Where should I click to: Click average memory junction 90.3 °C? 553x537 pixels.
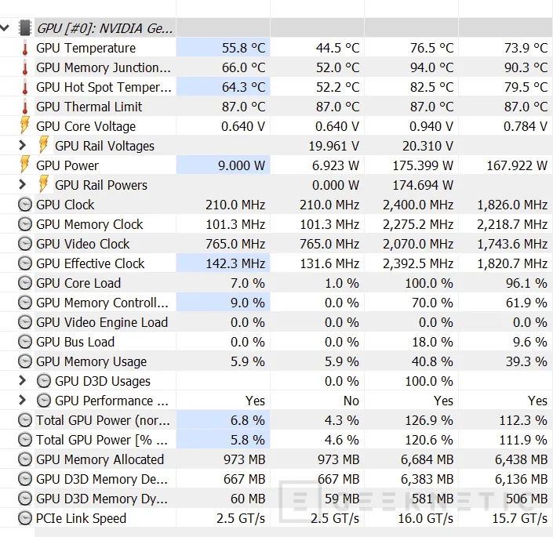526,67
